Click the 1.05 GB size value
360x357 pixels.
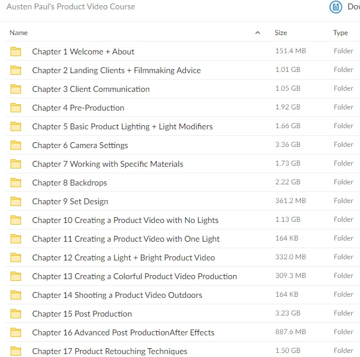coord(288,88)
